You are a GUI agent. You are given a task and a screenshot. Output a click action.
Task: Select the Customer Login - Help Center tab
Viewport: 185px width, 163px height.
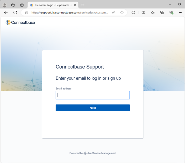tap(52, 5)
